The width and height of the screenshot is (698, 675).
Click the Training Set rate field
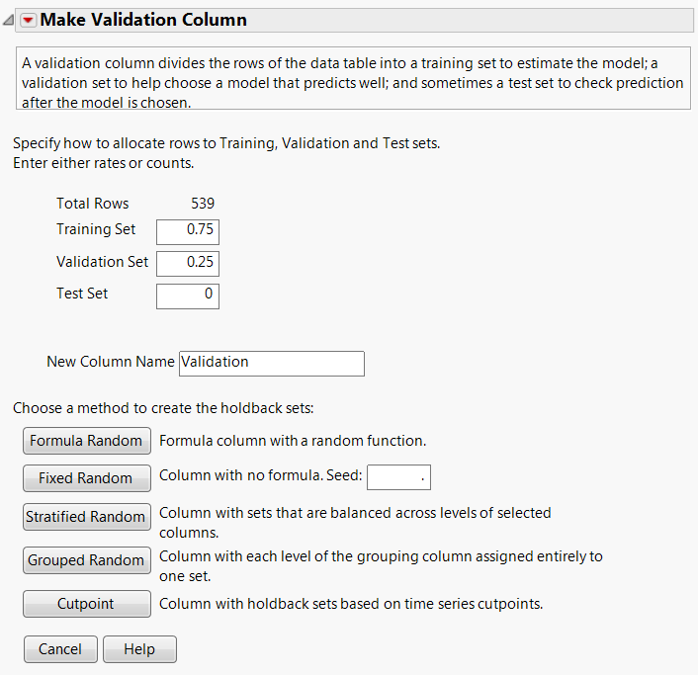pyautogui.click(x=188, y=231)
